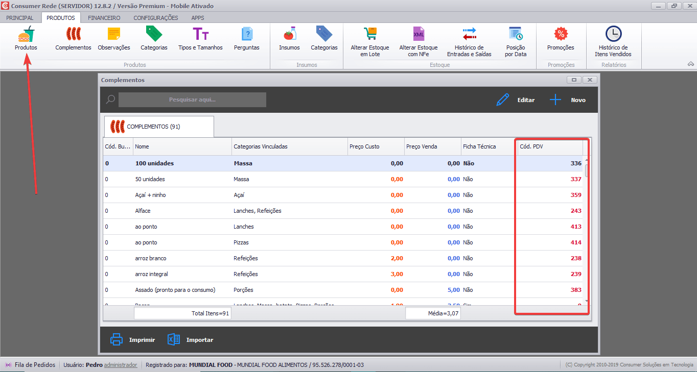Click the Editar pencil icon
Screen dimensions: 697x372
tap(503, 100)
